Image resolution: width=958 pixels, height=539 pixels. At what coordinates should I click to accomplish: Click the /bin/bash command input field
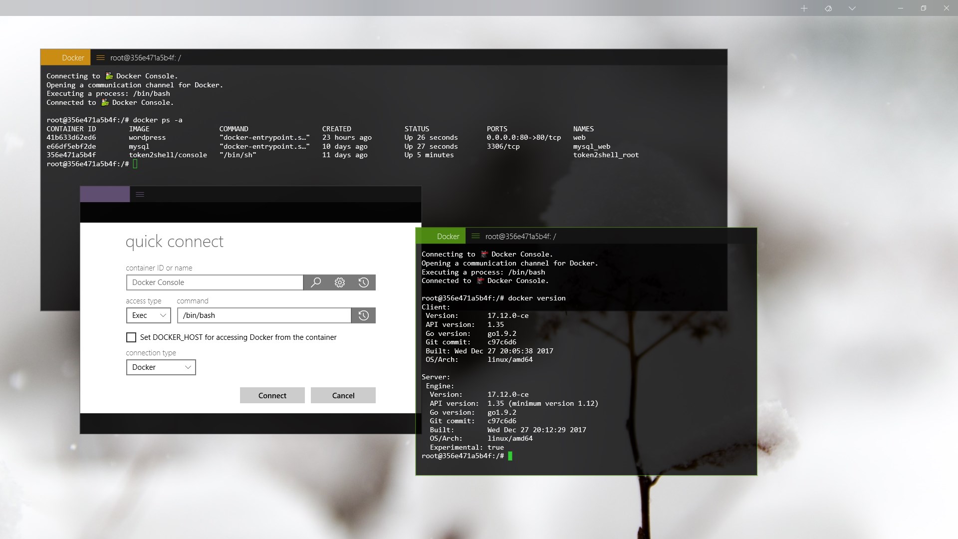[x=264, y=315]
